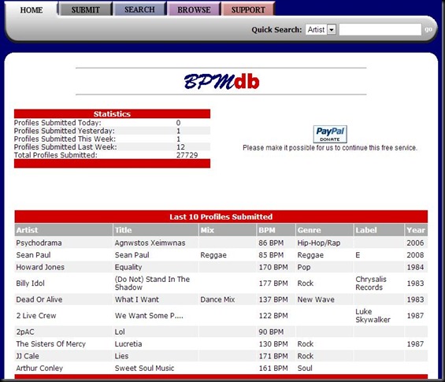The image size is (445, 382).
Task: Click the Statistics header bar
Action: [112, 113]
